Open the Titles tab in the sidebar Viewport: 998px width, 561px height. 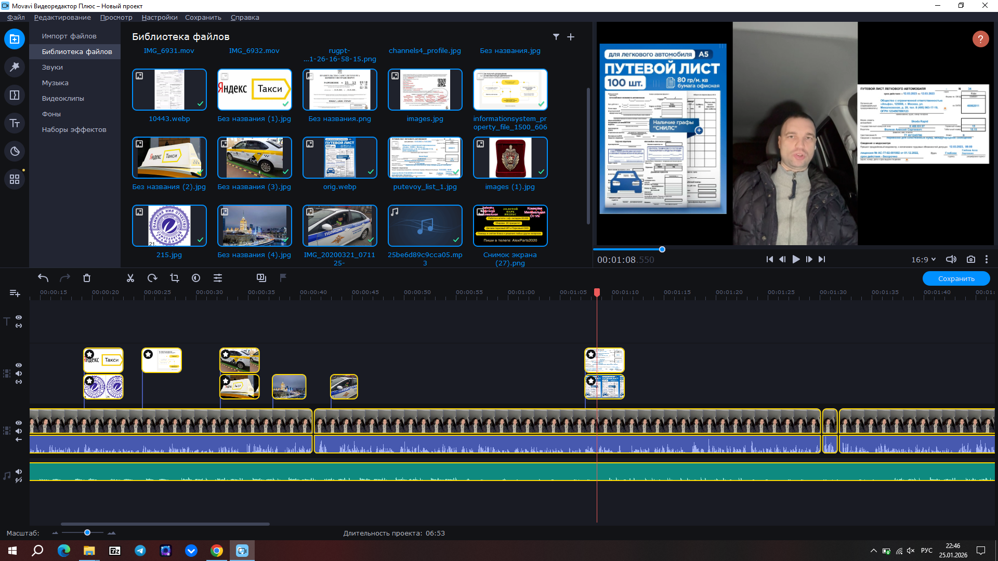pyautogui.click(x=15, y=123)
